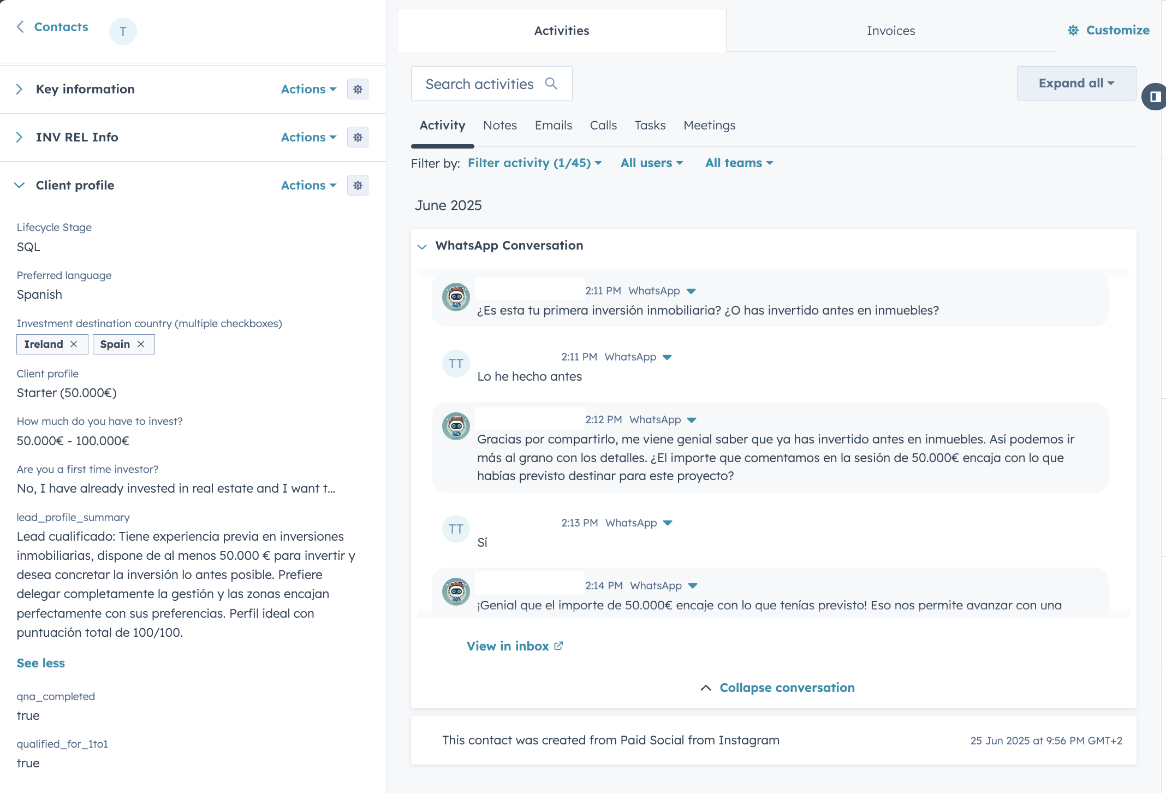Click the View in inbox external link icon
Image resolution: width=1166 pixels, height=793 pixels.
tap(558, 646)
